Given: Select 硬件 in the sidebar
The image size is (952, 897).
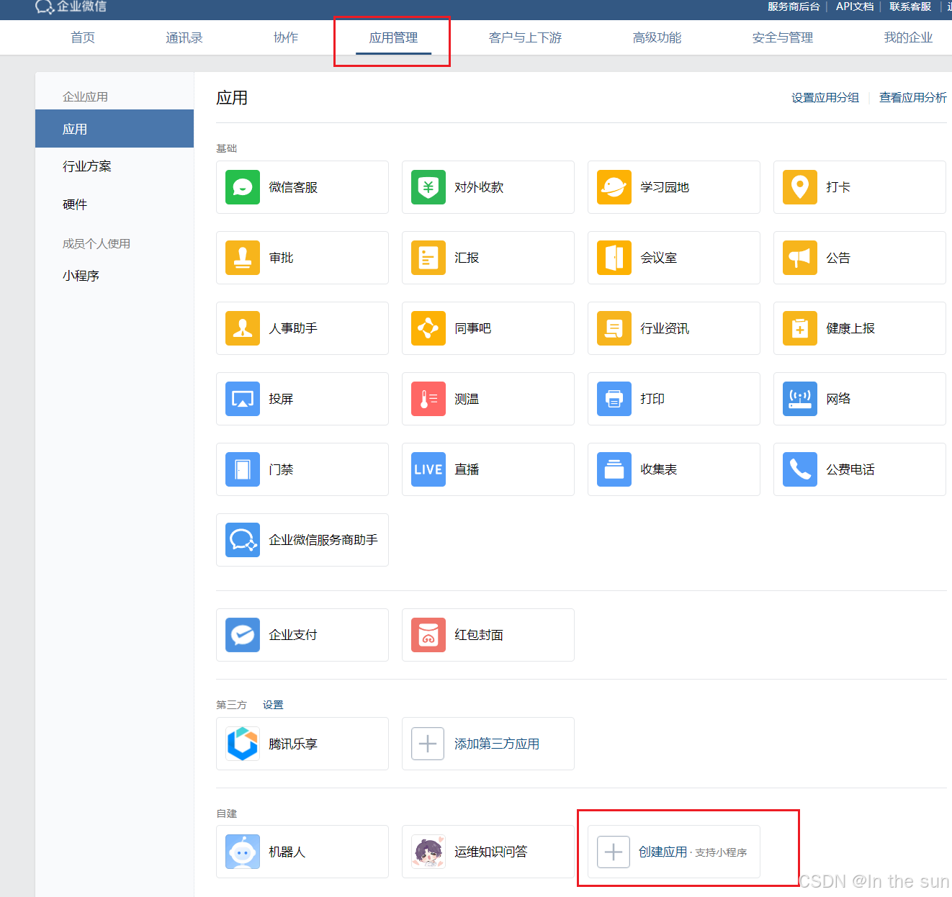Looking at the screenshot, I should [x=75, y=204].
